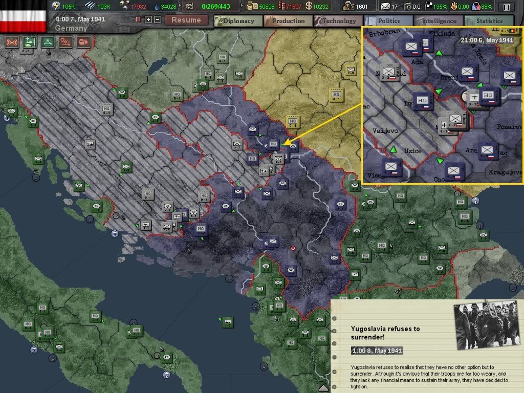Click the German flag in the corner
This screenshot has width=524, height=393.
[x=23, y=20]
